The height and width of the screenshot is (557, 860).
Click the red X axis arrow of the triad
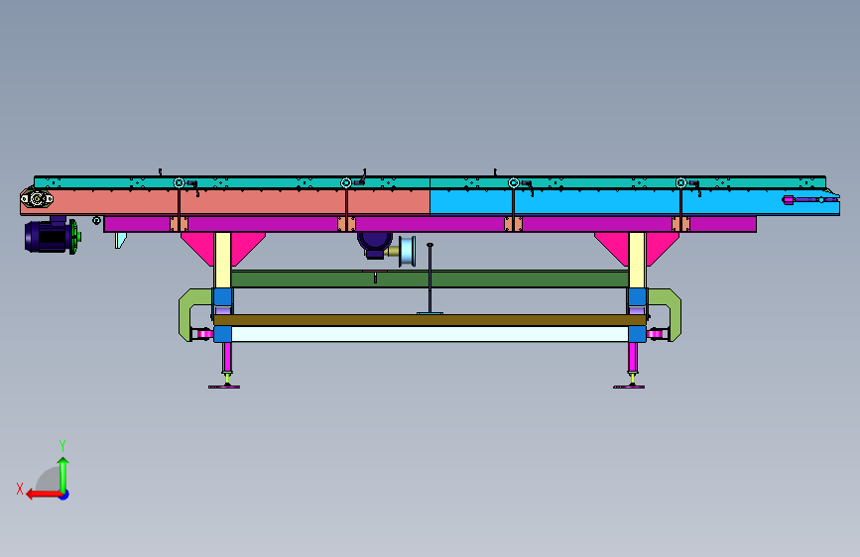coord(43,495)
